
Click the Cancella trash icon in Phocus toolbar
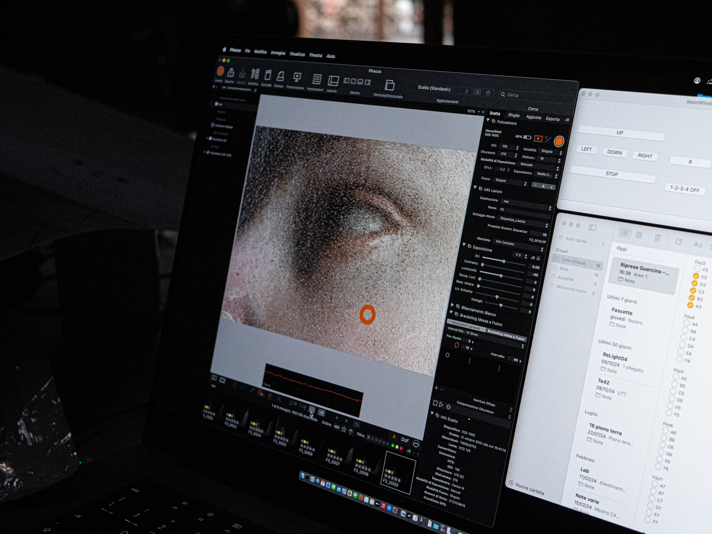pyautogui.click(x=268, y=75)
